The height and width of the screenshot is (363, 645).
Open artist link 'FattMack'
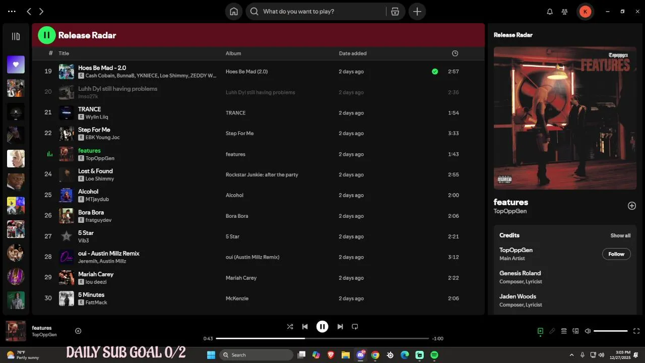point(96,302)
